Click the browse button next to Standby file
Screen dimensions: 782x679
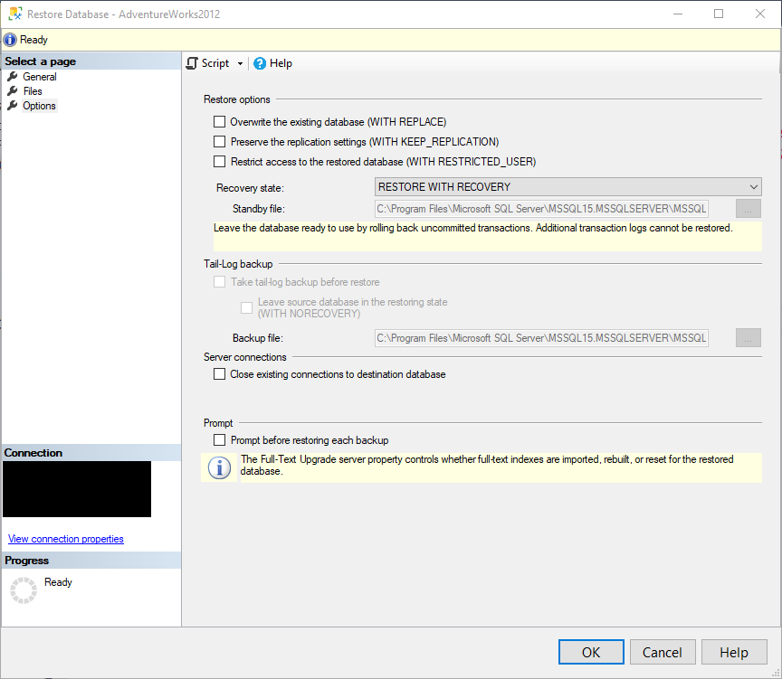click(749, 209)
